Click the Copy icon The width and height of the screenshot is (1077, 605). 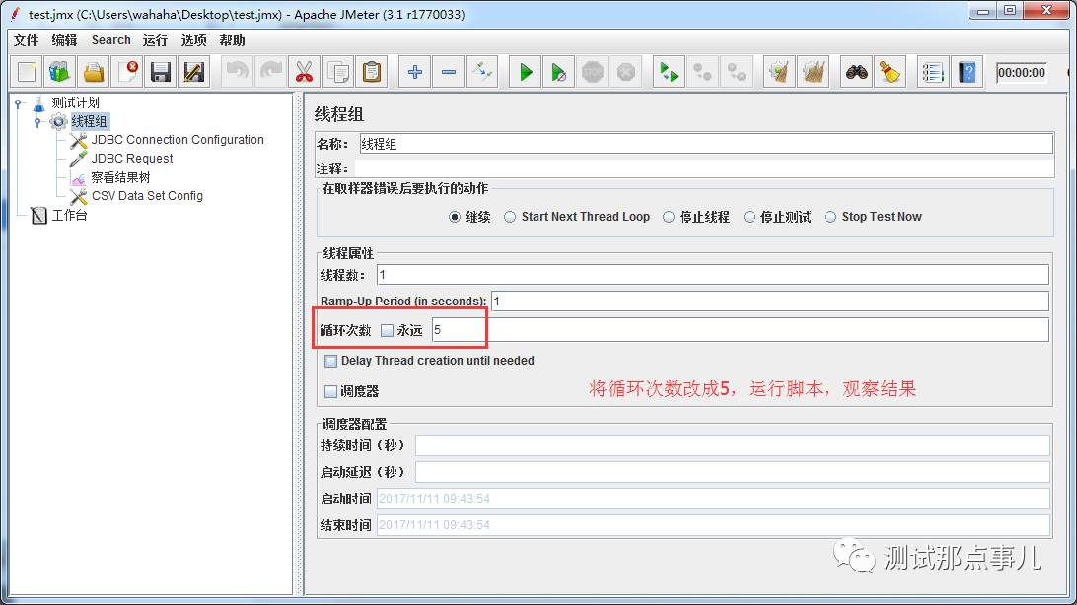pos(338,72)
